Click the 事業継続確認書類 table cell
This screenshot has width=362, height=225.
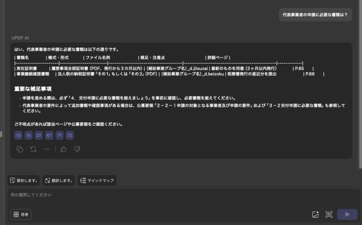pyautogui.click(x=33, y=74)
